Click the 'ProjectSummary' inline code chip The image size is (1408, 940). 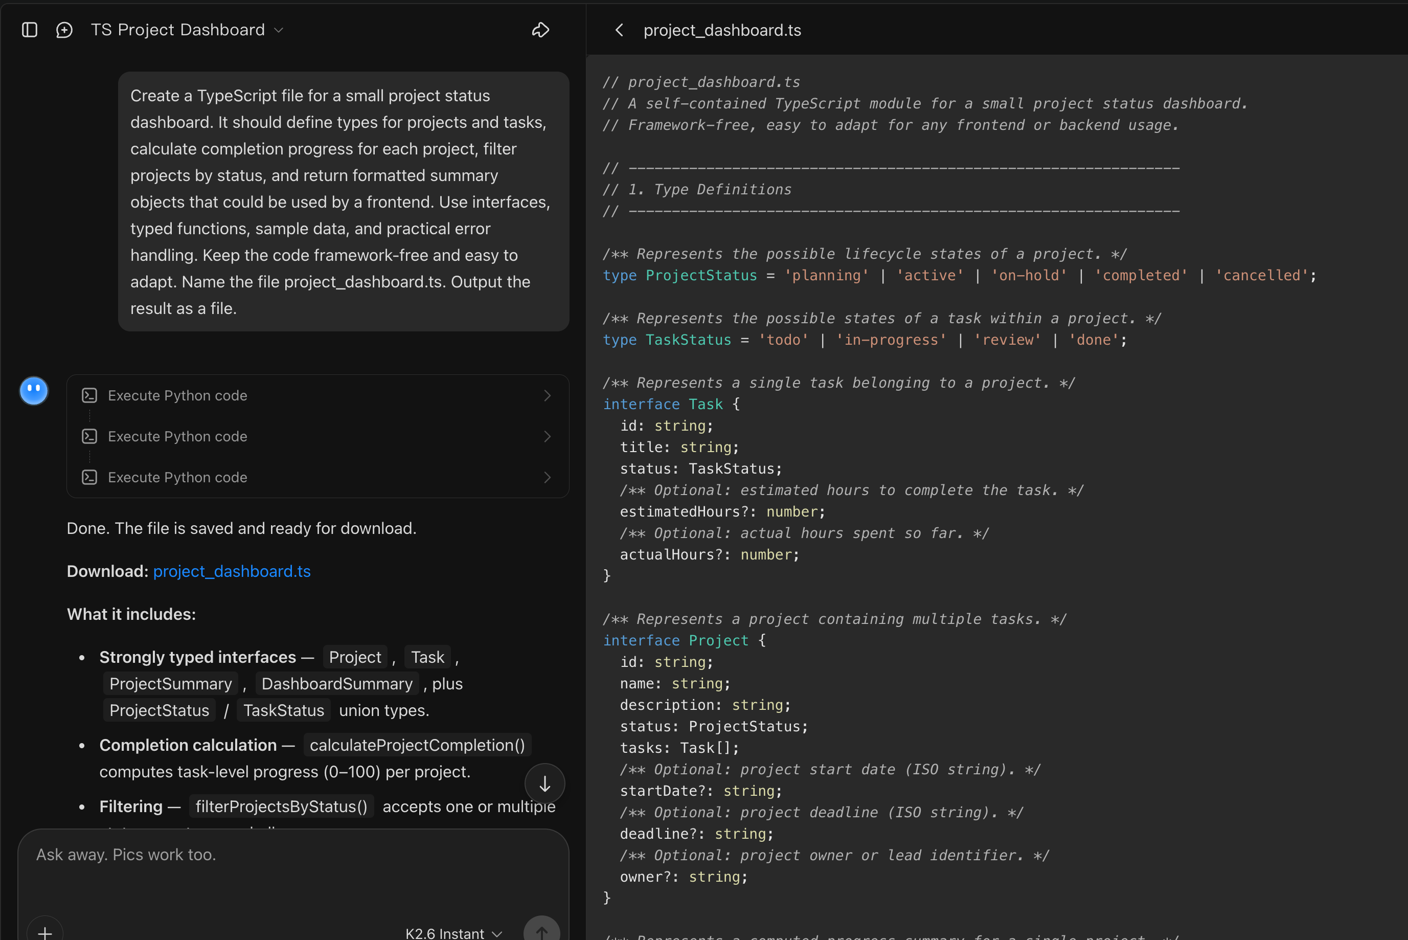(171, 683)
